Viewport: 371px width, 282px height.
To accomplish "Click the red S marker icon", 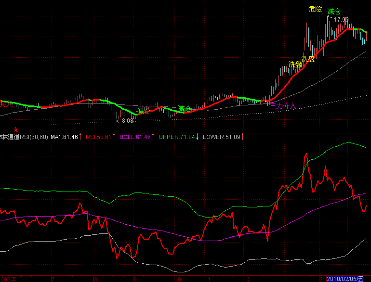I will tap(15, 129).
